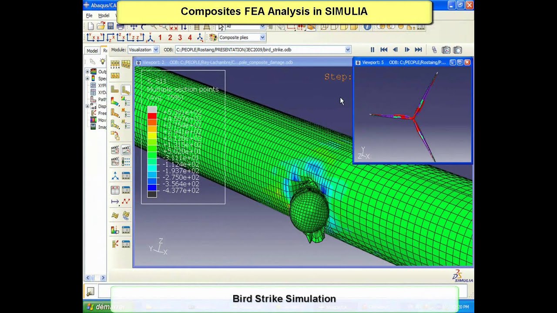Image resolution: width=557 pixels, height=313 pixels.
Task: Click the yellow legend color swatch
Action: click(152, 136)
